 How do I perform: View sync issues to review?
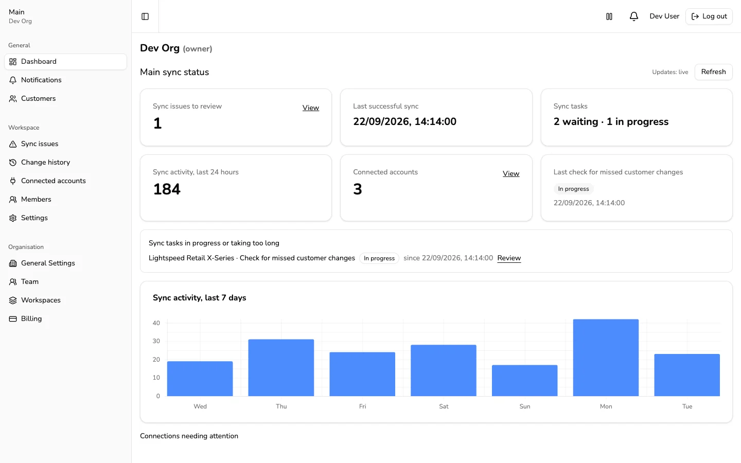tap(311, 108)
